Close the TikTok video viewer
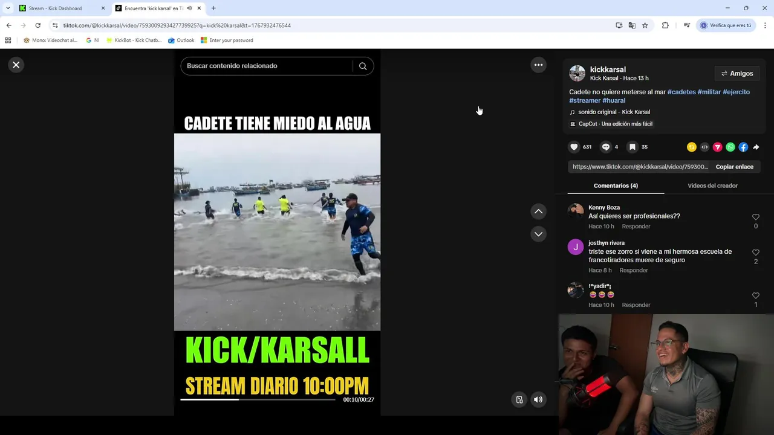Image resolution: width=774 pixels, height=435 pixels. [16, 65]
